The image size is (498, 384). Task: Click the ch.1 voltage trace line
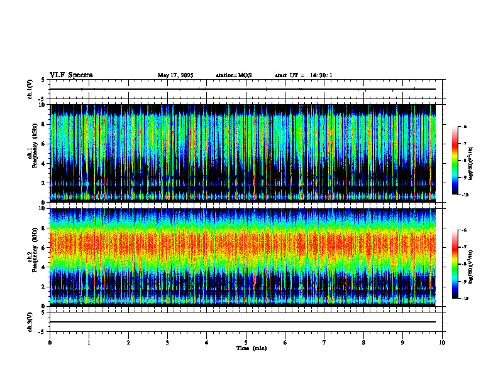(x=243, y=89)
